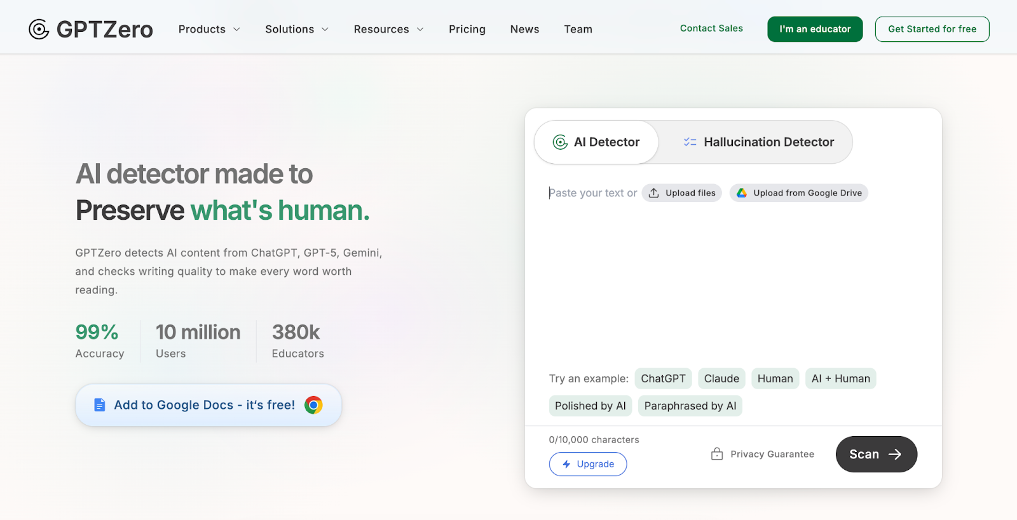This screenshot has height=520, width=1017.
Task: Click the Chrome icon on Add to Google Docs
Action: pos(313,405)
